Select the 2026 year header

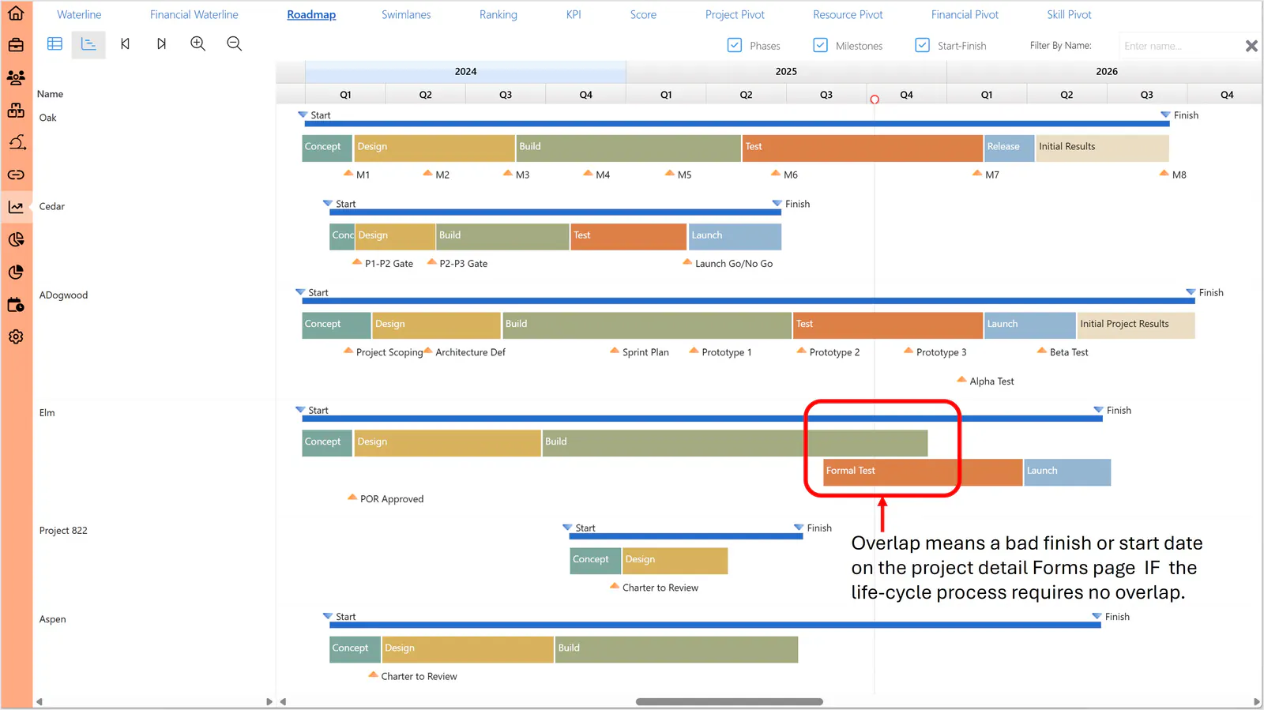1106,71
